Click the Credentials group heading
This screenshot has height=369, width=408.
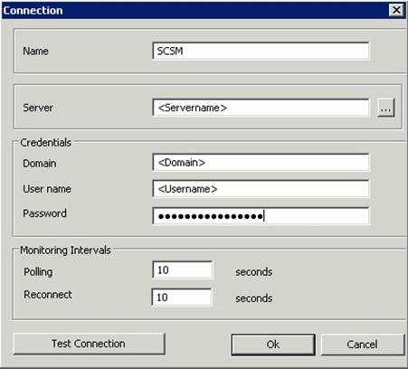[45, 143]
